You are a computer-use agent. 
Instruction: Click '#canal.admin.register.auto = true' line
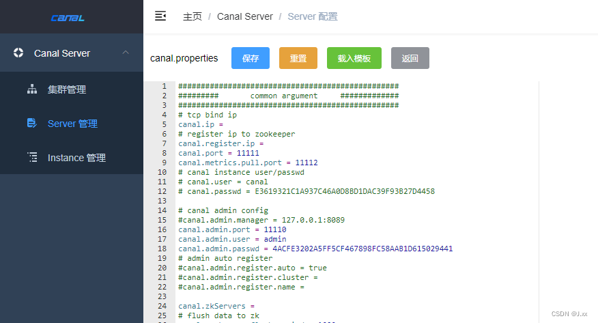coord(253,268)
